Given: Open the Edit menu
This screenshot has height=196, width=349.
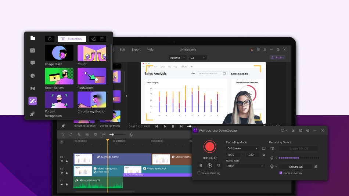Looking at the screenshot, I should tap(122, 50).
